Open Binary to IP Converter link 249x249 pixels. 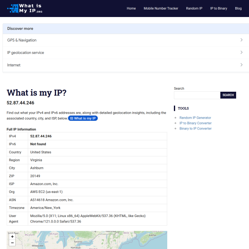[x=195, y=129]
